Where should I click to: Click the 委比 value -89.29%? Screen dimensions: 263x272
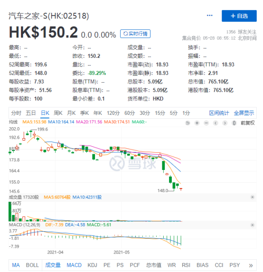coord(97,73)
